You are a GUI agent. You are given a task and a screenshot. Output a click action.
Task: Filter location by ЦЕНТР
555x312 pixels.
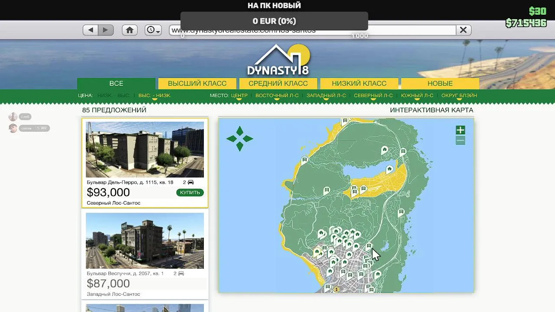(239, 95)
